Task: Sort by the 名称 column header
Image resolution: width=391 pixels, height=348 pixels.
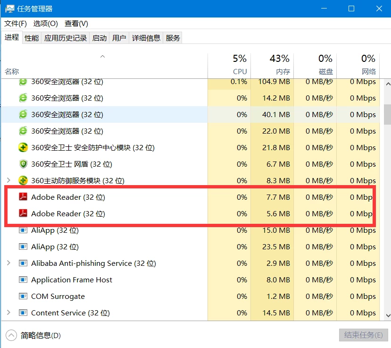Action: (x=104, y=66)
